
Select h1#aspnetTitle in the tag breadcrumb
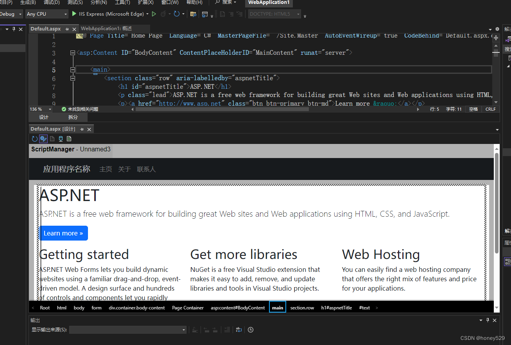337,308
